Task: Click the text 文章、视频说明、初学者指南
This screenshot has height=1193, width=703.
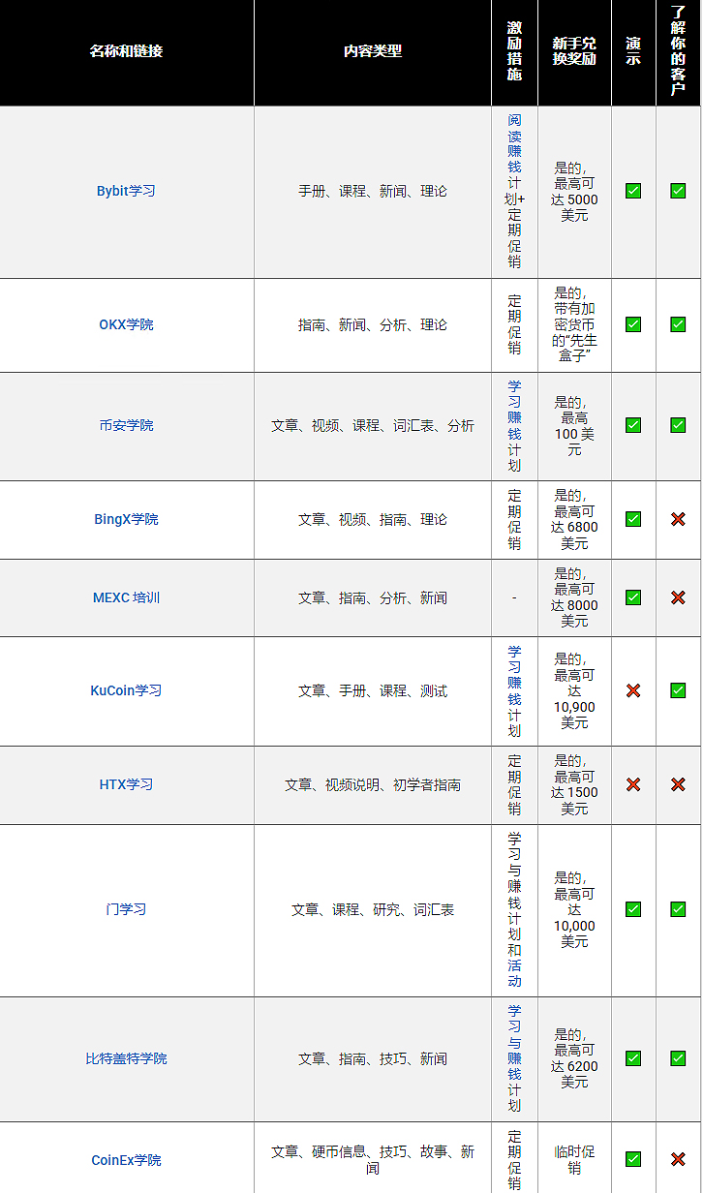Action: 373,784
